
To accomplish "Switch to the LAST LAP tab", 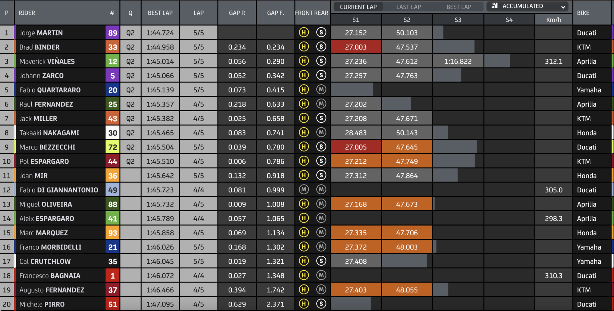I will 408,7.
